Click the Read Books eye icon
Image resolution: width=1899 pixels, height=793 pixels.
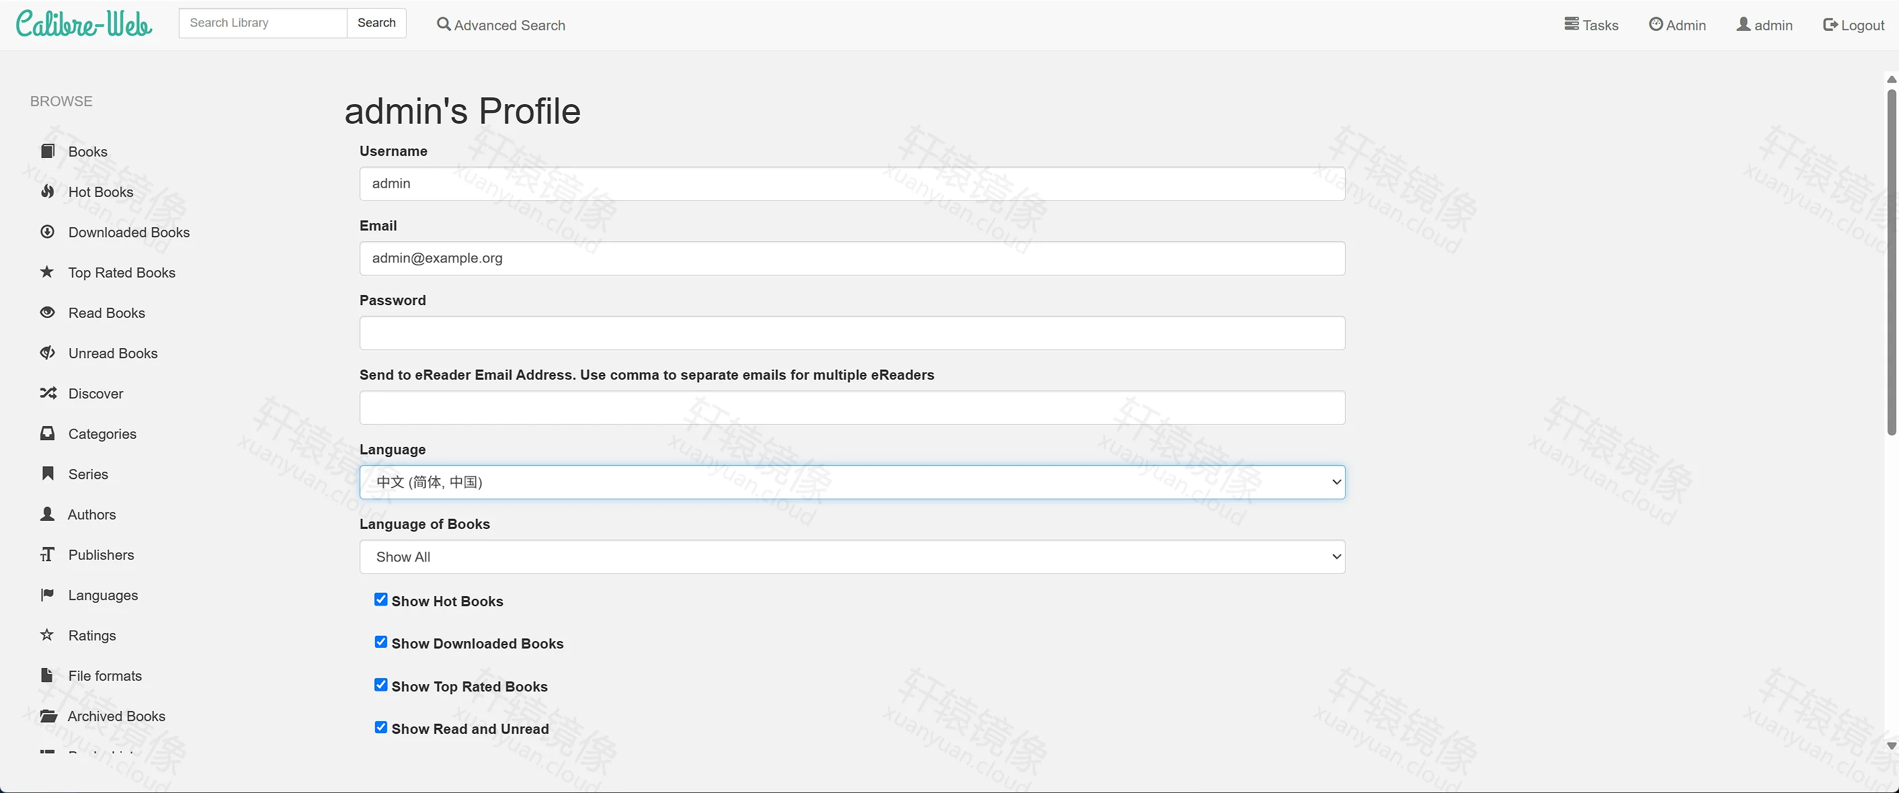pyautogui.click(x=48, y=312)
